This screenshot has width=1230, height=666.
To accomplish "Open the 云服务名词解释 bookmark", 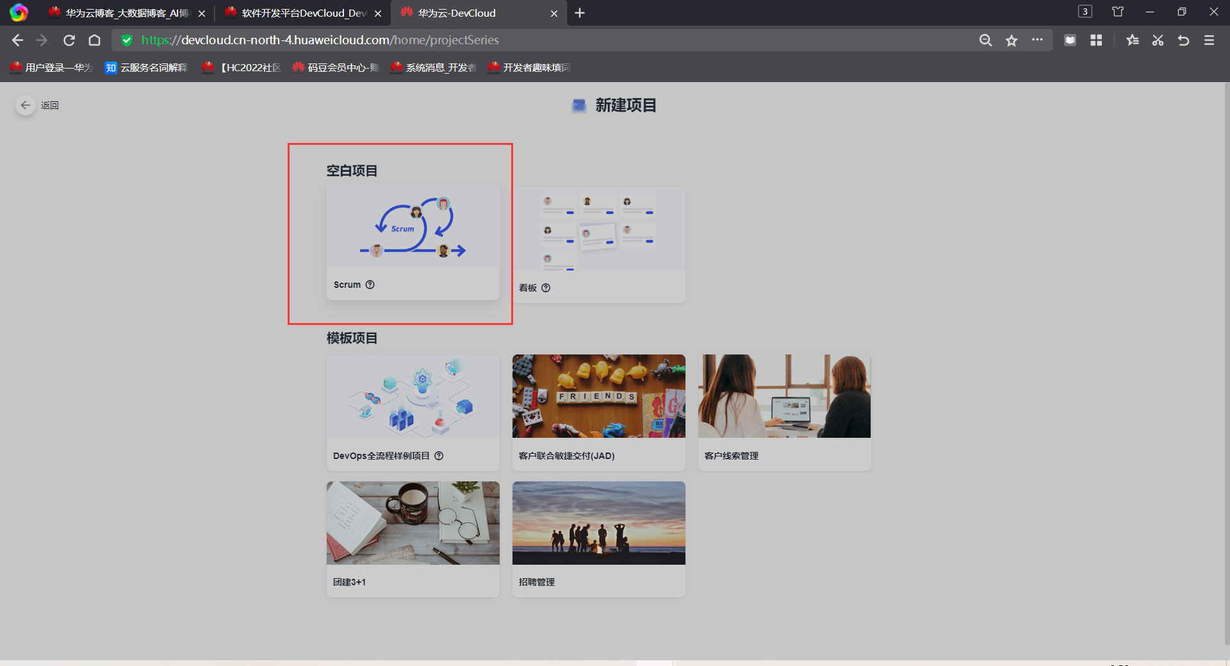I will (147, 67).
